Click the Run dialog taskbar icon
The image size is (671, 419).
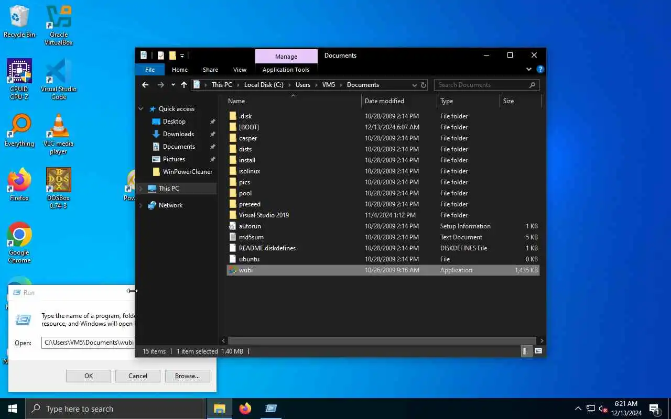click(271, 409)
